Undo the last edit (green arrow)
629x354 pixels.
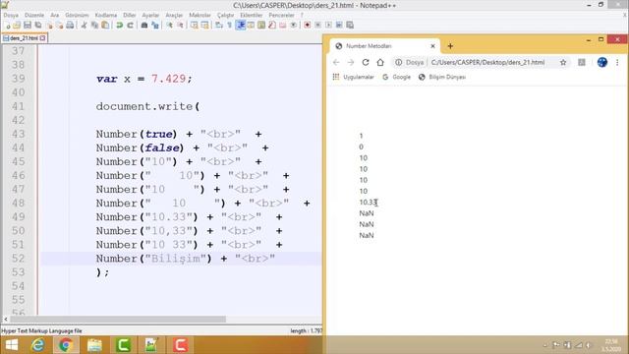[119, 25]
